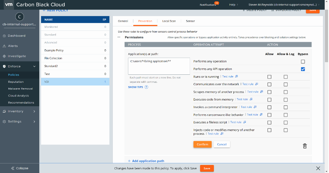The width and height of the screenshot is (329, 173).
Task: Check Allow for Performs ransomware-like behavior
Action: click(x=269, y=115)
